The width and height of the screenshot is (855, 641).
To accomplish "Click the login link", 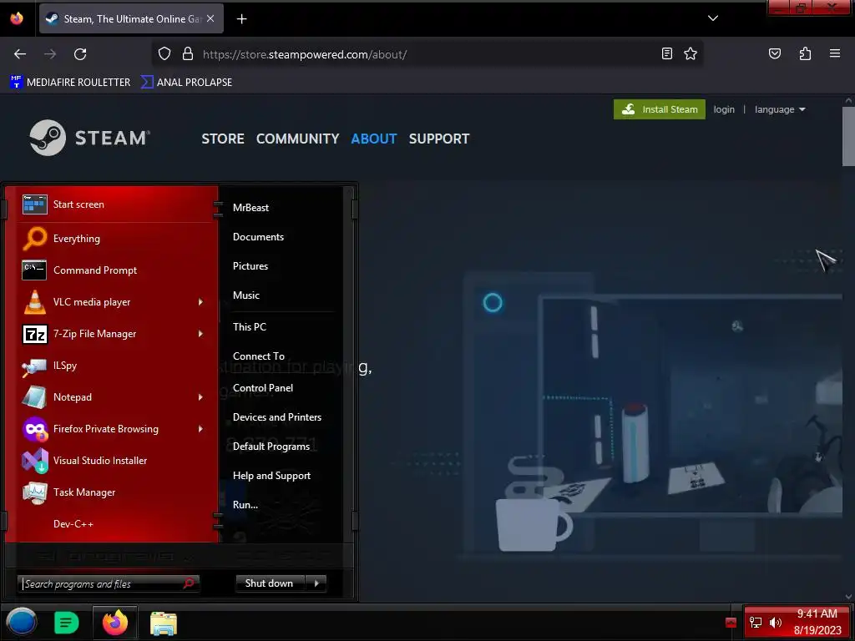I will click(x=724, y=109).
